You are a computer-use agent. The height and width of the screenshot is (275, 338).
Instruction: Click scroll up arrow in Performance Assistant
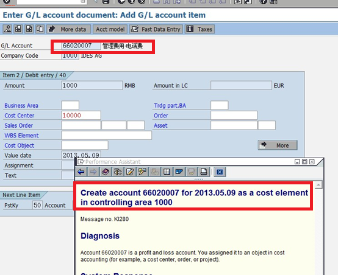318,185
